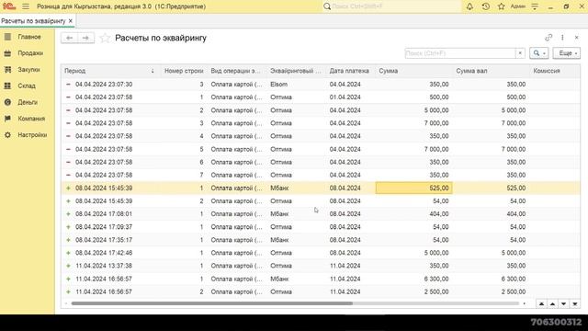Image resolution: width=588 pixels, height=331 pixels.
Task: Select the 2 500,00 sum cell
Action: [x=413, y=292]
